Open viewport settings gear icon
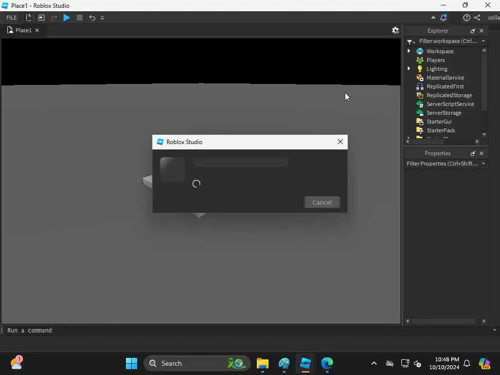500x375 pixels. (x=396, y=30)
